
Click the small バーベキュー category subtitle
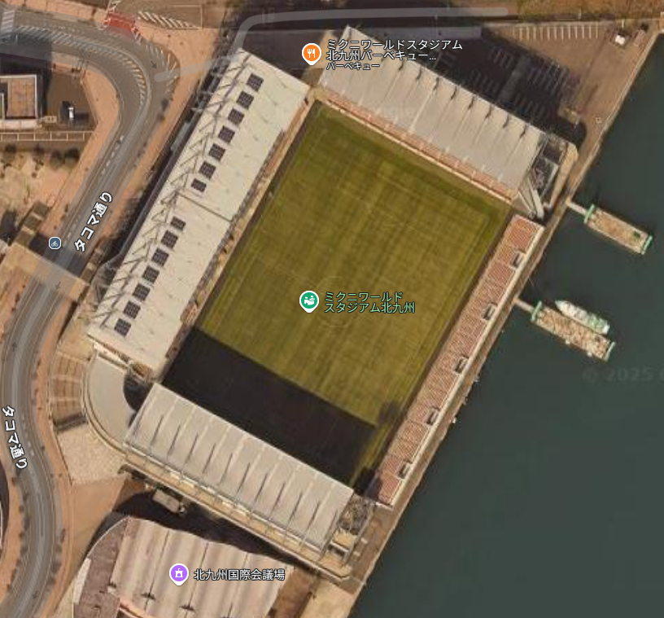(x=353, y=66)
